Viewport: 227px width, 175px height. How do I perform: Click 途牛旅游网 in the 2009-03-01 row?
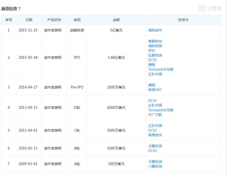click(x=53, y=164)
